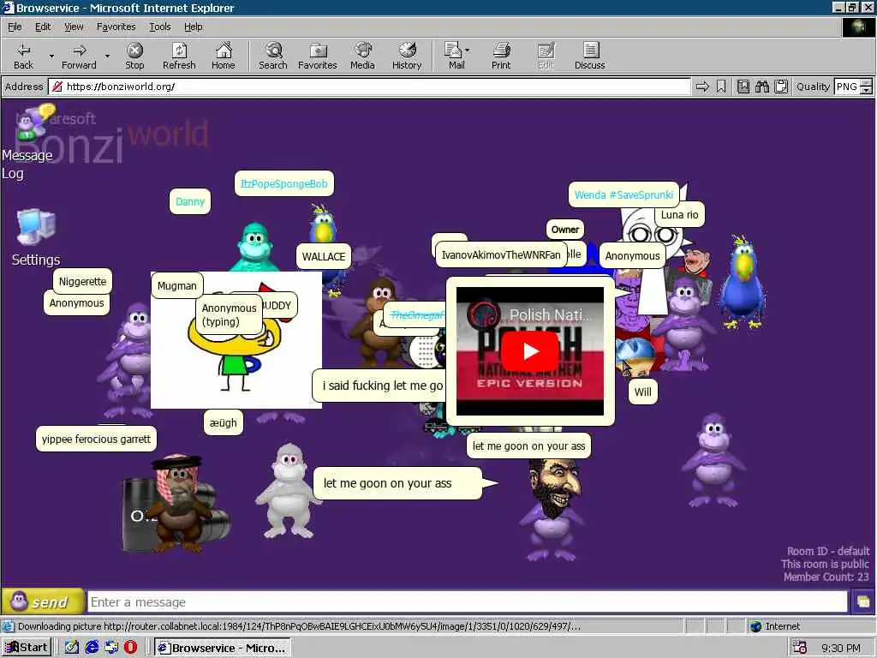Image resolution: width=877 pixels, height=658 pixels.
Task: Open the Media pane
Action: (x=362, y=56)
